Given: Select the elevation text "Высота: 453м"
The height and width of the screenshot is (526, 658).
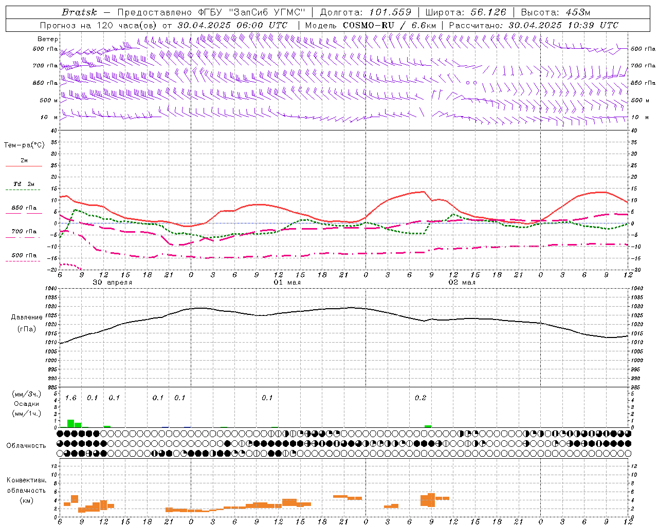Looking at the screenshot, I should (x=556, y=12).
